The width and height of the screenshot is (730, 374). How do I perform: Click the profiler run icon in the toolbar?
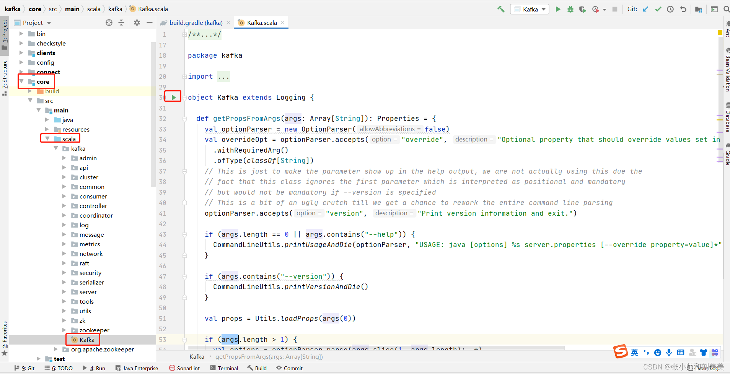point(596,9)
